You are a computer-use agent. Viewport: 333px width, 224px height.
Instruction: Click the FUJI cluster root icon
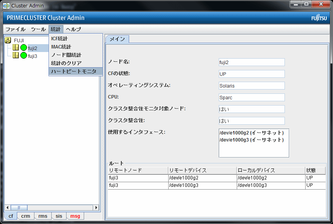point(8,40)
